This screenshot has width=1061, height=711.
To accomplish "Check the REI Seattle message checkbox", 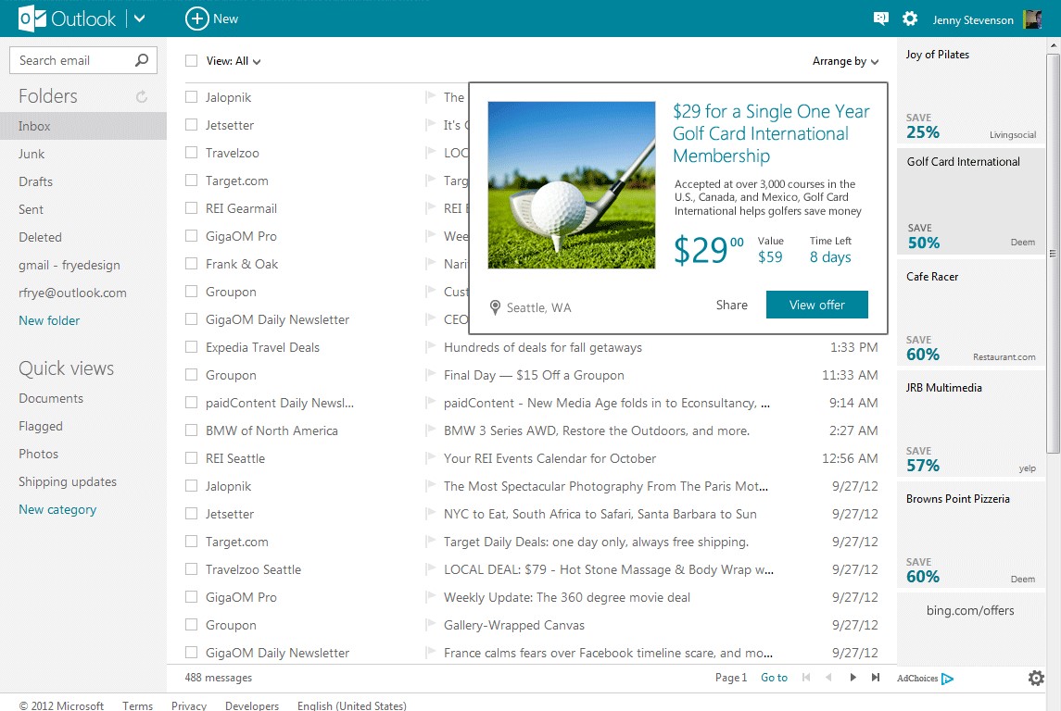I will [x=192, y=457].
